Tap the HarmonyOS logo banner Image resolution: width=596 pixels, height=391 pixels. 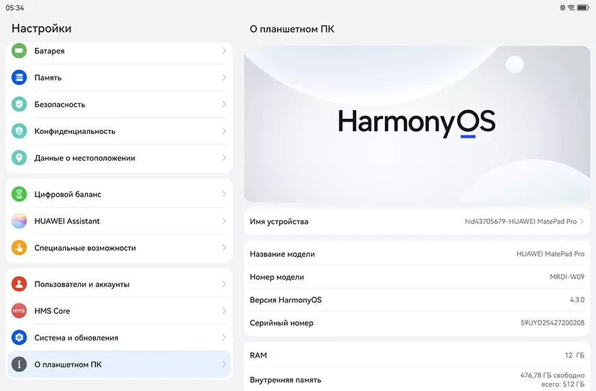pos(417,124)
